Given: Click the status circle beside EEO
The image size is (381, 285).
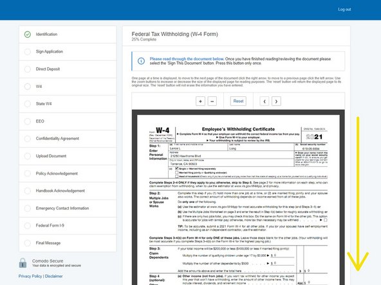Looking at the screenshot, I should coord(28,121).
